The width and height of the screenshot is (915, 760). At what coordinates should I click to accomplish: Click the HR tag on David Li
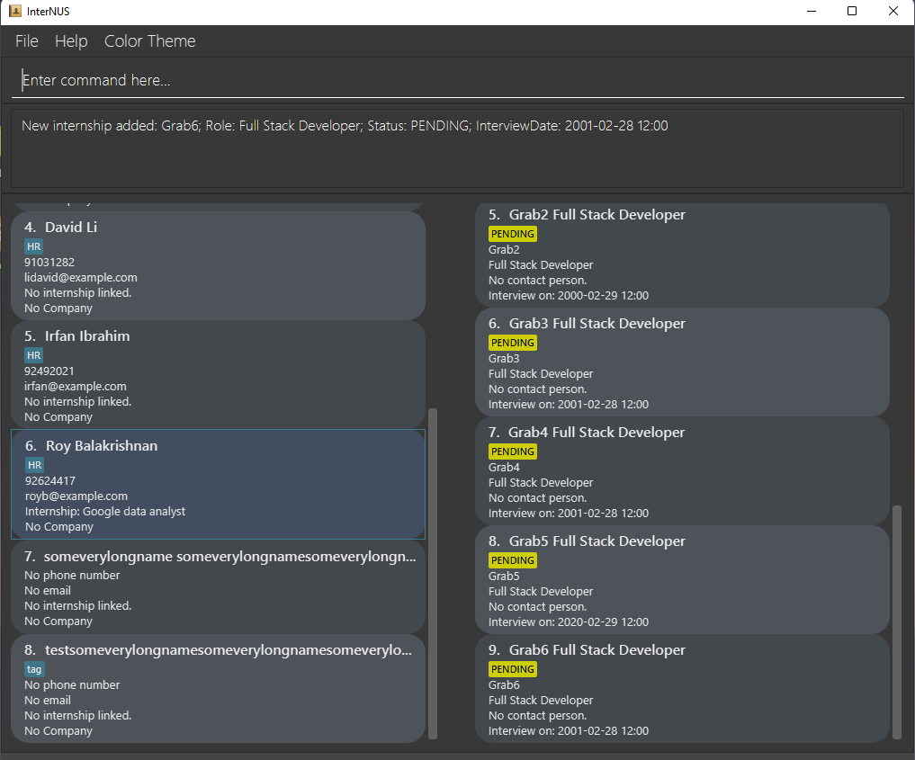point(34,246)
